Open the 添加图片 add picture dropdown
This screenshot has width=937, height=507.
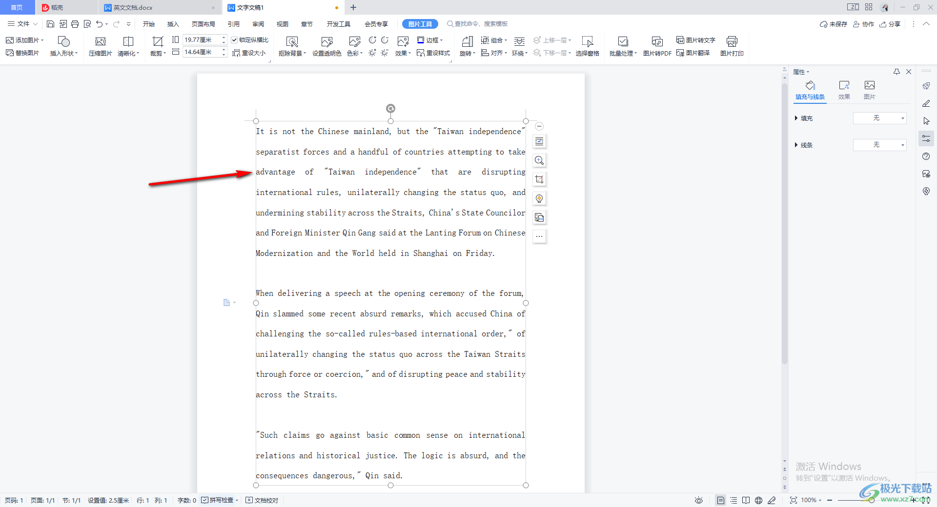(24, 40)
